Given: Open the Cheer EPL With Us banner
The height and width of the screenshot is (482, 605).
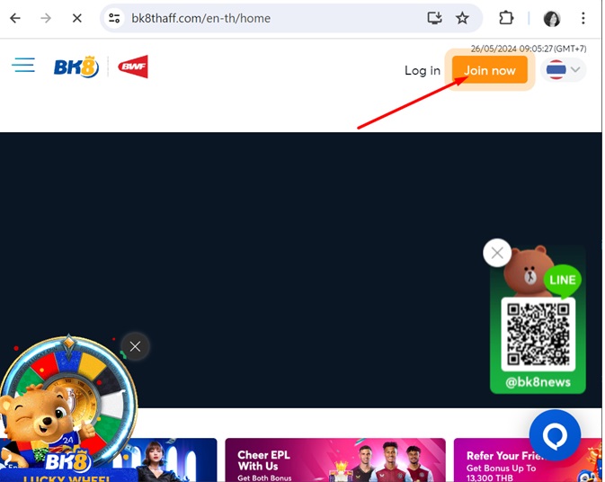Looking at the screenshot, I should (x=334, y=460).
